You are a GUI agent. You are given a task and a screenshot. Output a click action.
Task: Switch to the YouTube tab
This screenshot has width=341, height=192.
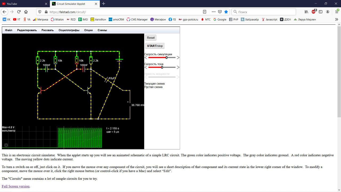(x=24, y=4)
